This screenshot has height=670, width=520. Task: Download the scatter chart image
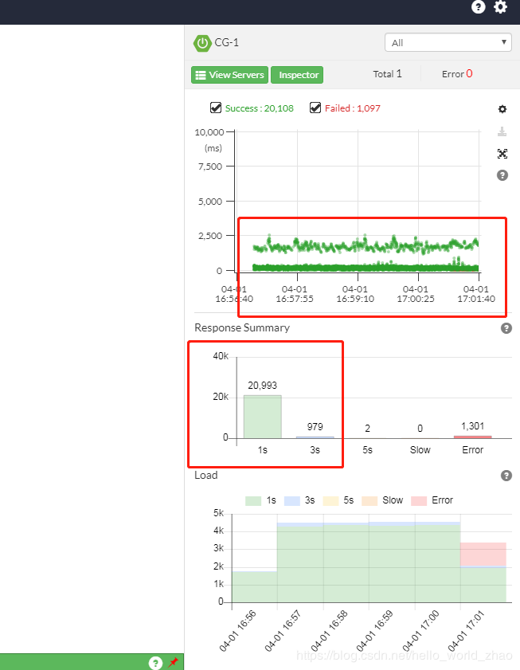click(x=502, y=131)
